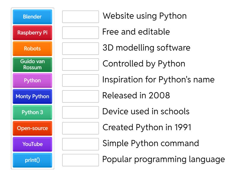Pick the Python answer tile
This screenshot has height=177, width=237.
[x=32, y=81]
